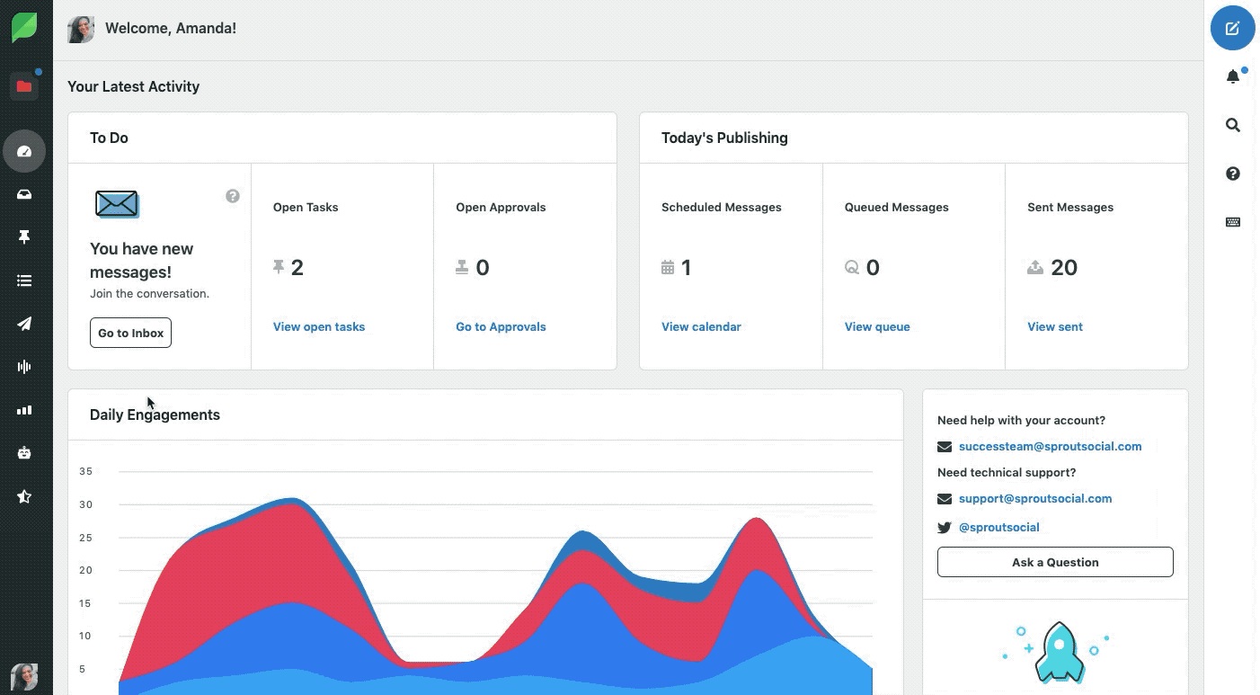
Task: Open Tasks pin icon in sidebar
Action: click(x=24, y=237)
